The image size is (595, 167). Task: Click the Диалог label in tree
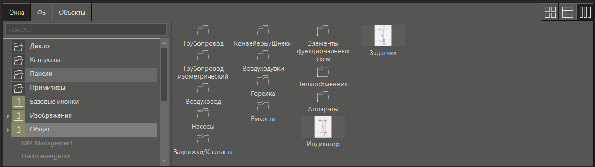(x=41, y=46)
